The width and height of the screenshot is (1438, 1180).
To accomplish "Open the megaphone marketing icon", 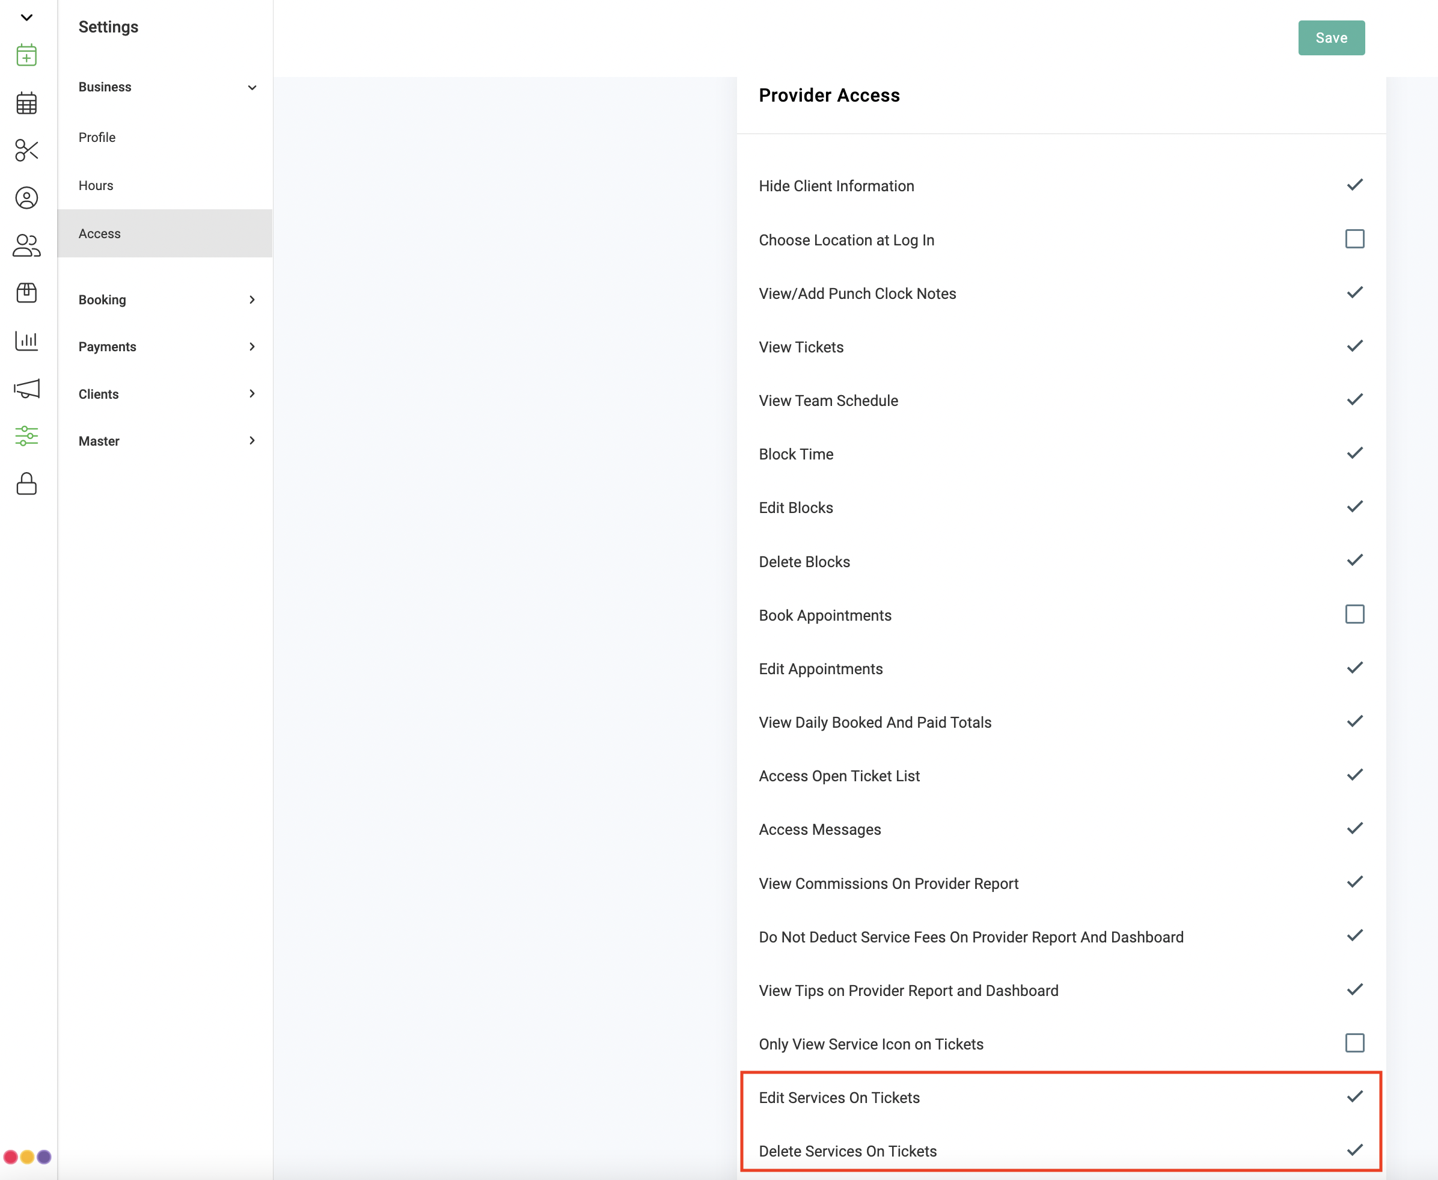I will click(26, 388).
